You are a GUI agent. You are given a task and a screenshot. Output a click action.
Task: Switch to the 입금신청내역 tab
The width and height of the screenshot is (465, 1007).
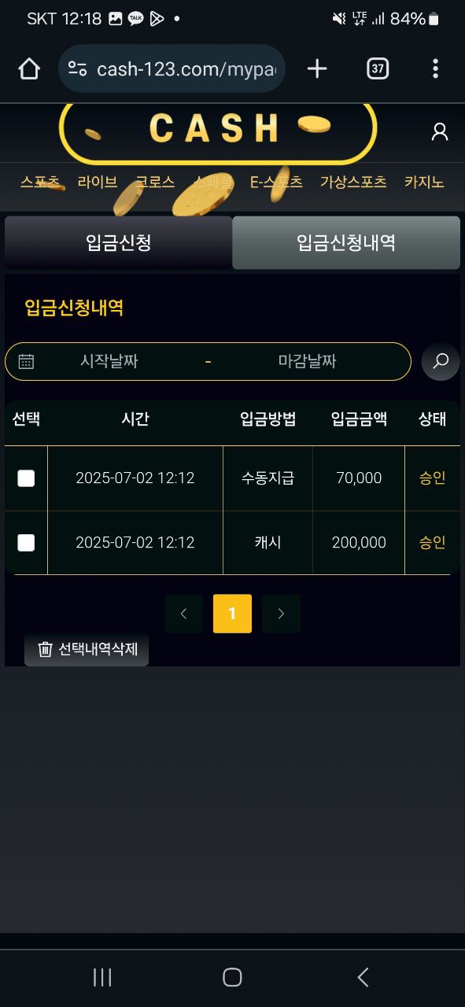click(346, 242)
